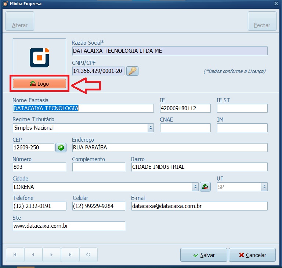282x268 pixels.
Task: Go to the first record
Action: 15,255
